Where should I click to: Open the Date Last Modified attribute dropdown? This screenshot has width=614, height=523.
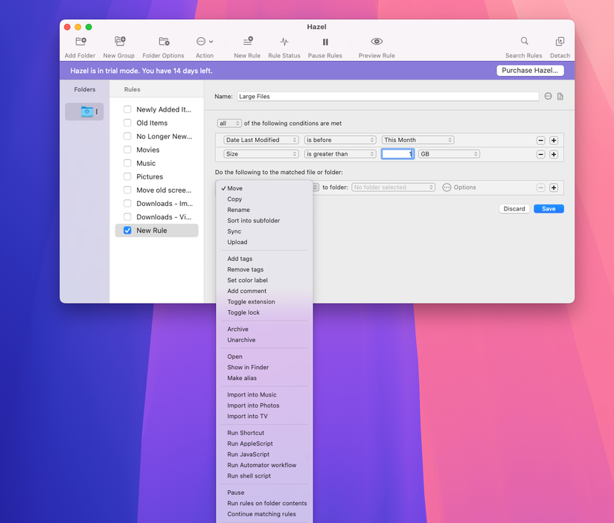pyautogui.click(x=261, y=140)
